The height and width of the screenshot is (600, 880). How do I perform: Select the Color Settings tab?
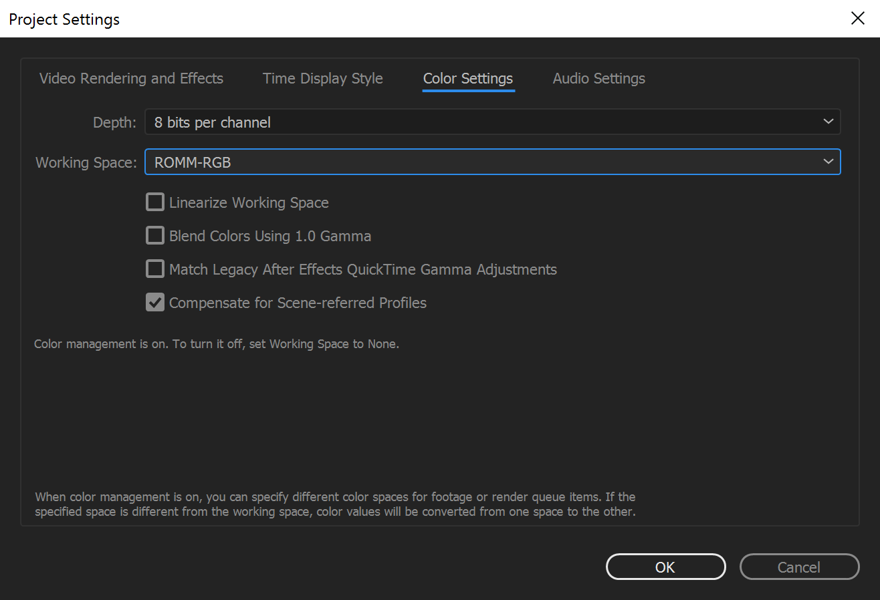(467, 78)
